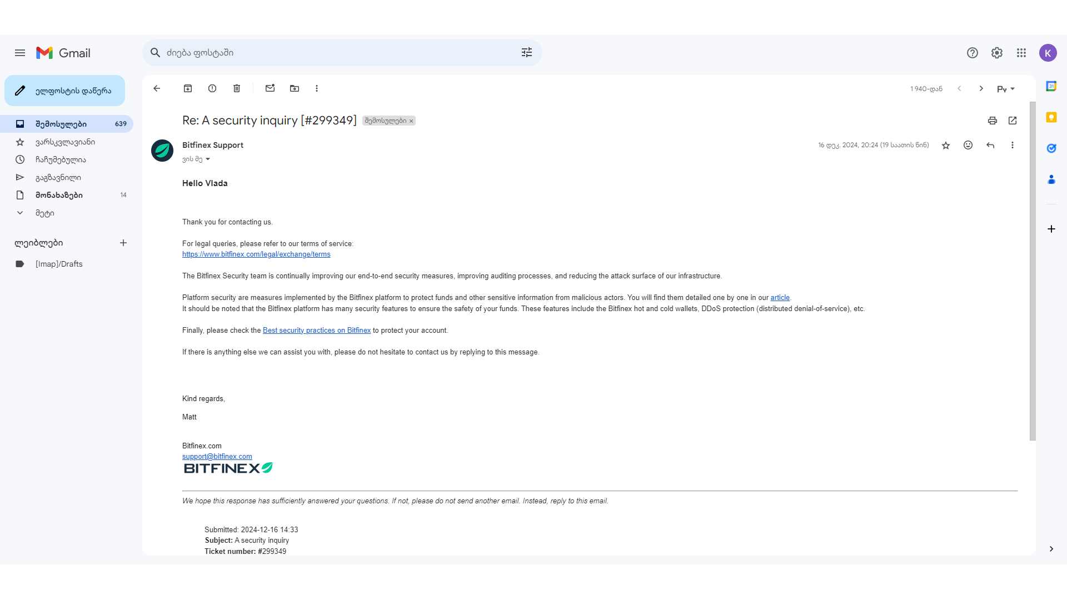Open input tools language dropdown
Viewport: 1067px width, 600px height.
pos(1006,89)
